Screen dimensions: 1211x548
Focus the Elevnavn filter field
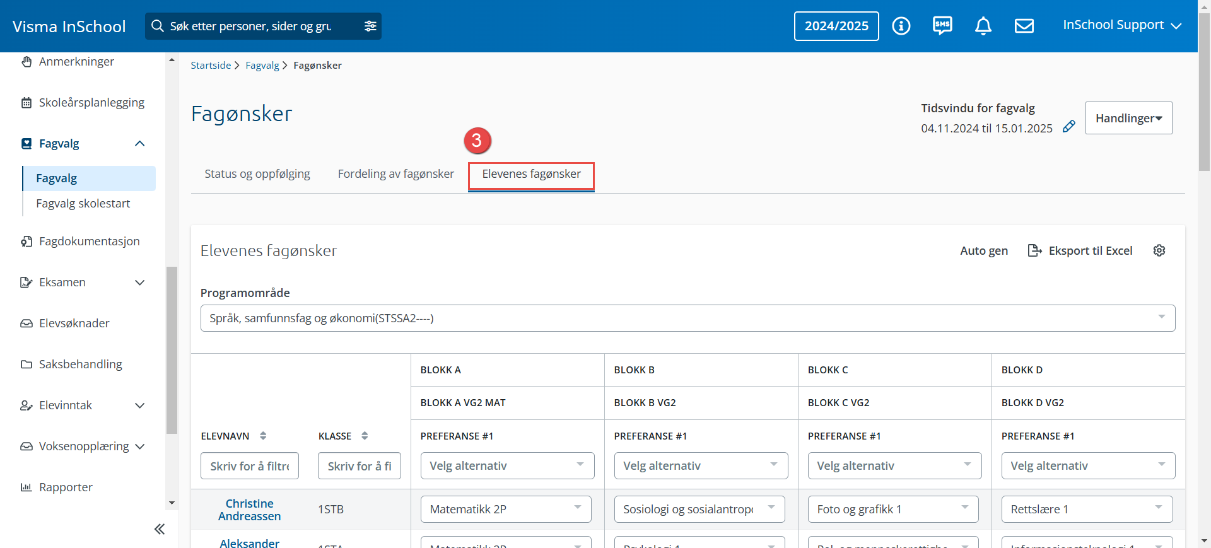(x=250, y=466)
